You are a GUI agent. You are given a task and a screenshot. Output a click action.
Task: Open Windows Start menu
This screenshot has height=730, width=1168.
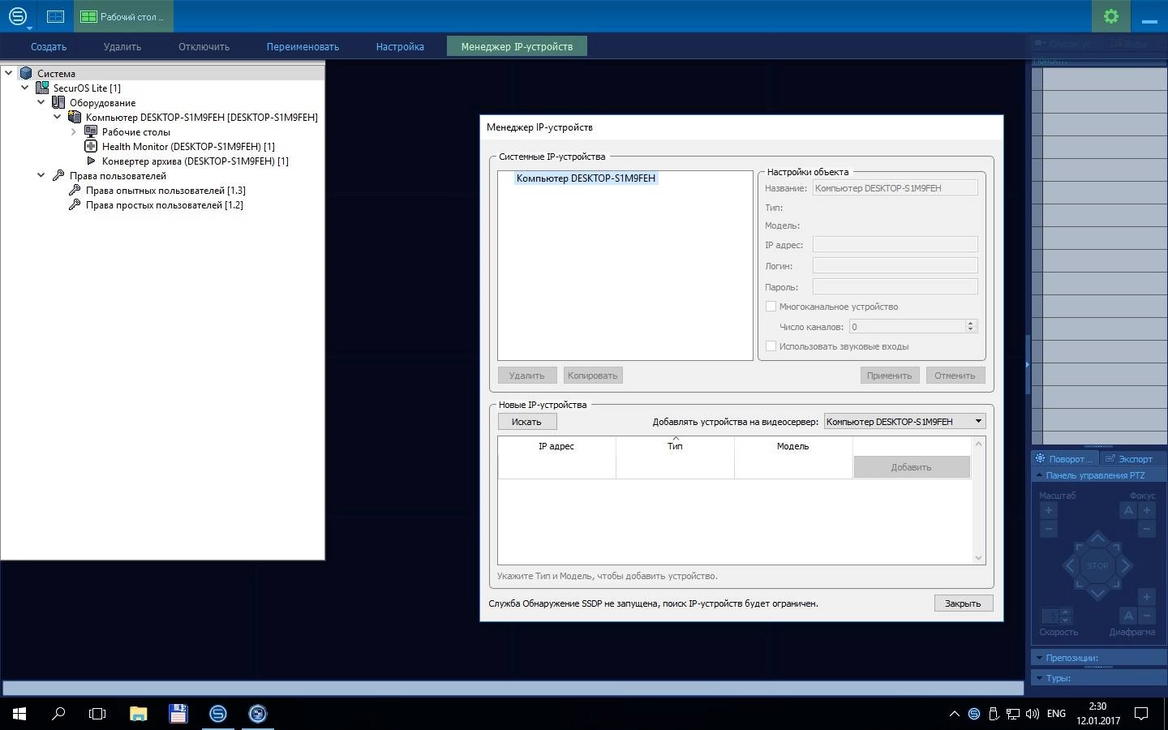pos(19,713)
